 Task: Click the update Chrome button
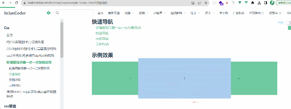point(283,3)
